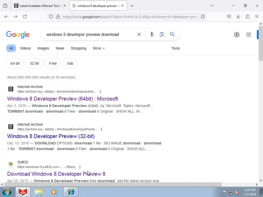
Task: Click the address bar URL field
Action: point(130,17)
